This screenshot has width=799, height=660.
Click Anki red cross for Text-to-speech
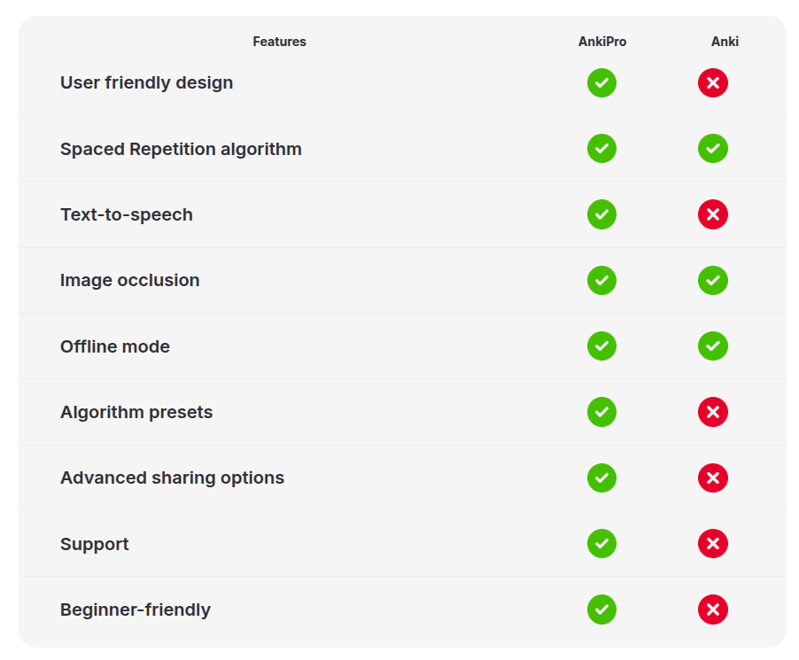point(712,214)
